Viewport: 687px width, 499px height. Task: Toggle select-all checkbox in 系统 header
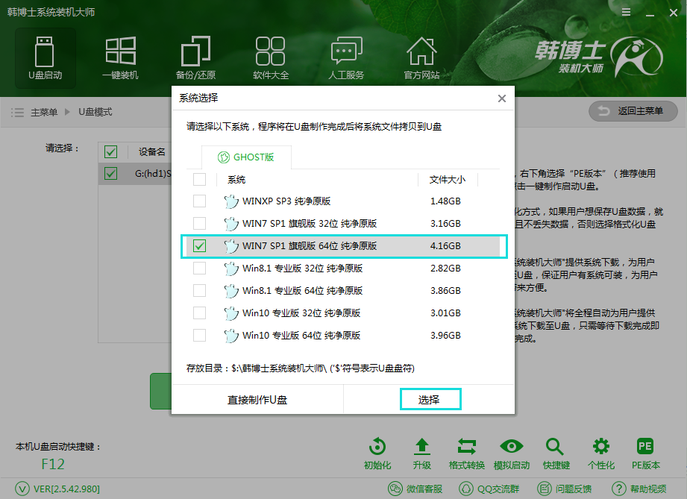coord(199,180)
